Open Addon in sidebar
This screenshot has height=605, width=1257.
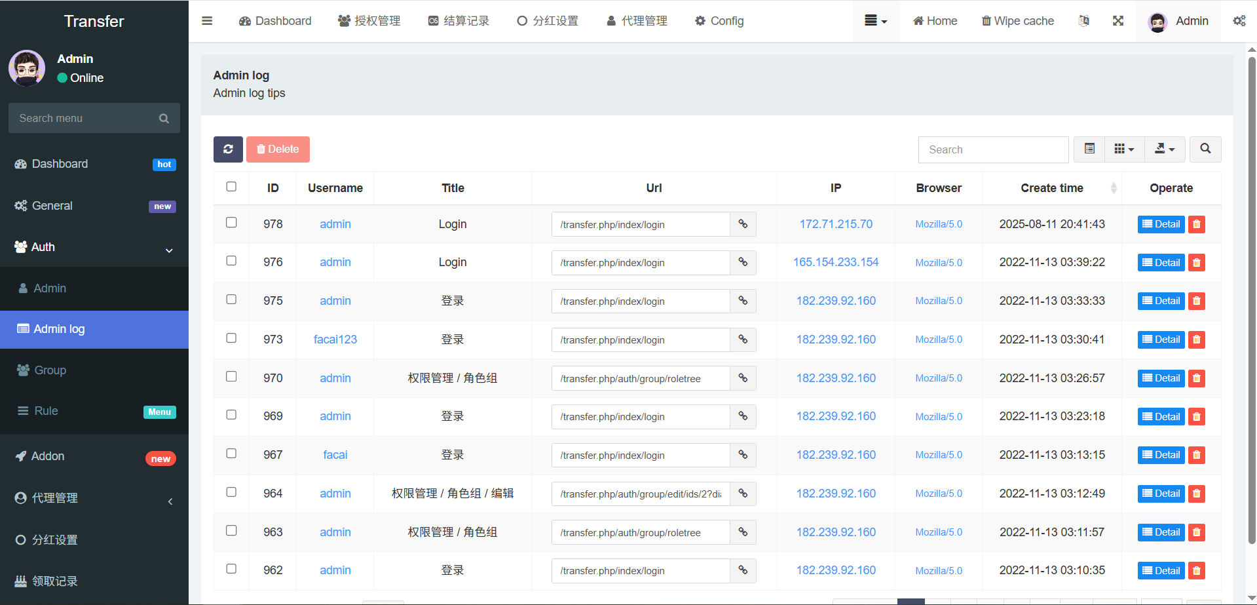click(x=94, y=456)
